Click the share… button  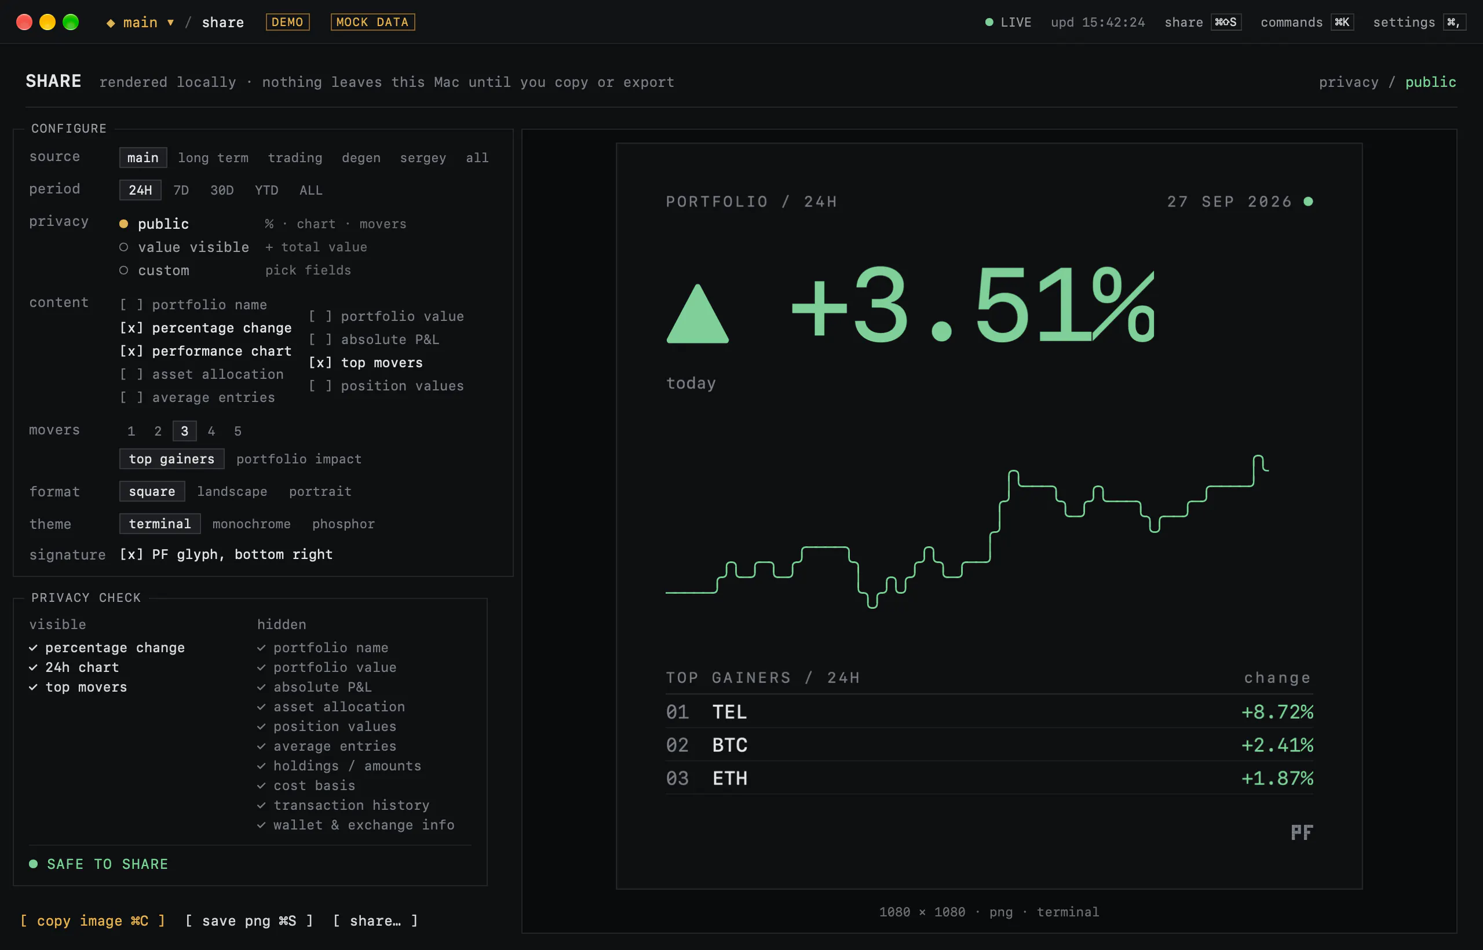click(x=376, y=921)
